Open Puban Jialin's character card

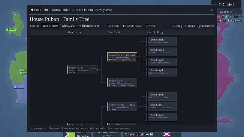(82, 70)
